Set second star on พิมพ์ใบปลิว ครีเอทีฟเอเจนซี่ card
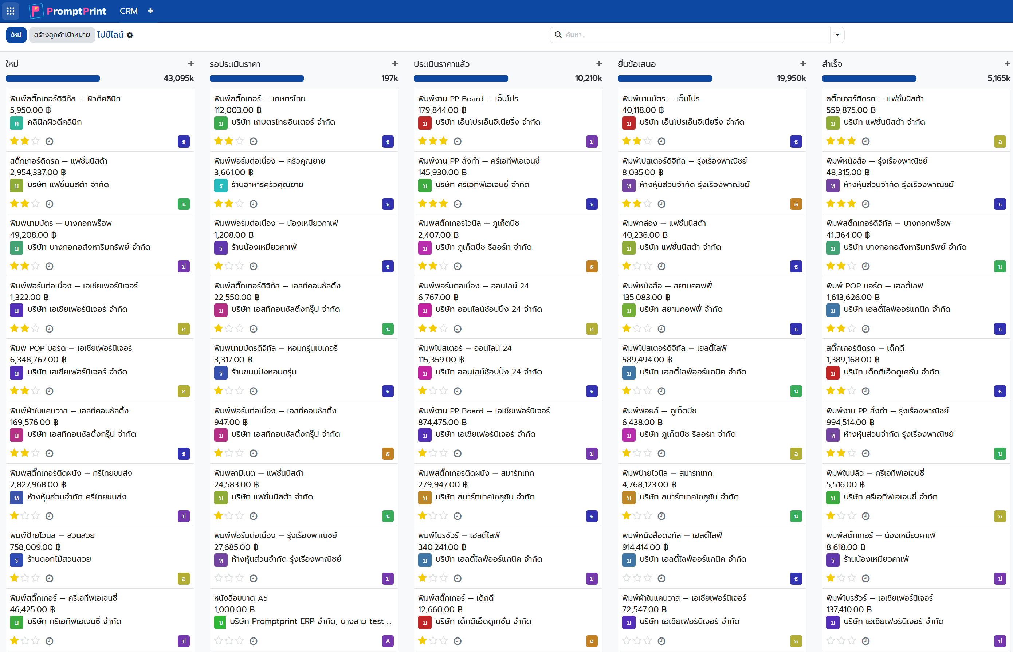Image resolution: width=1013 pixels, height=652 pixels. tap(841, 516)
